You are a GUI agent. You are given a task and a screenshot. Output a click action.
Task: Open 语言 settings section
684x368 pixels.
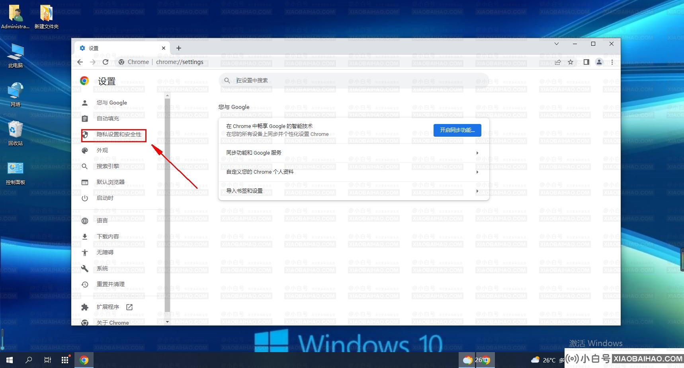102,221
